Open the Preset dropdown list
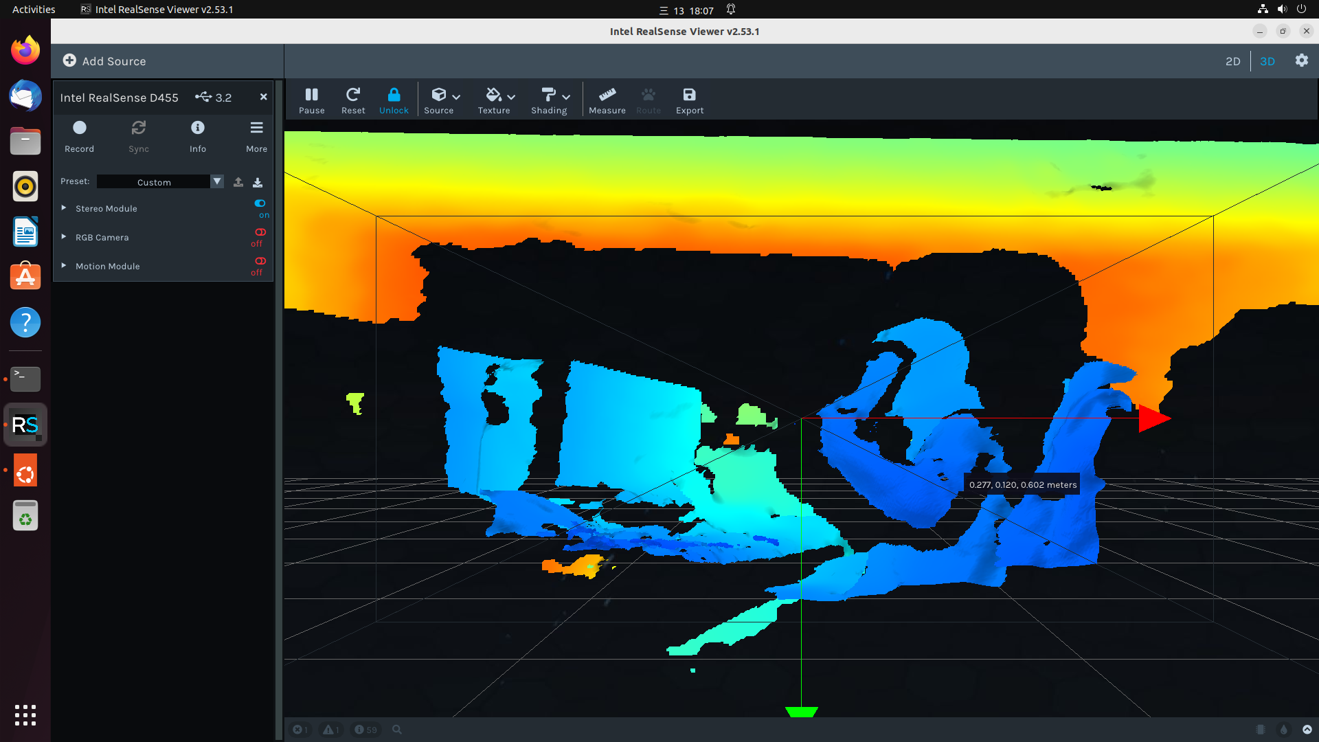This screenshot has height=742, width=1319. pos(217,181)
